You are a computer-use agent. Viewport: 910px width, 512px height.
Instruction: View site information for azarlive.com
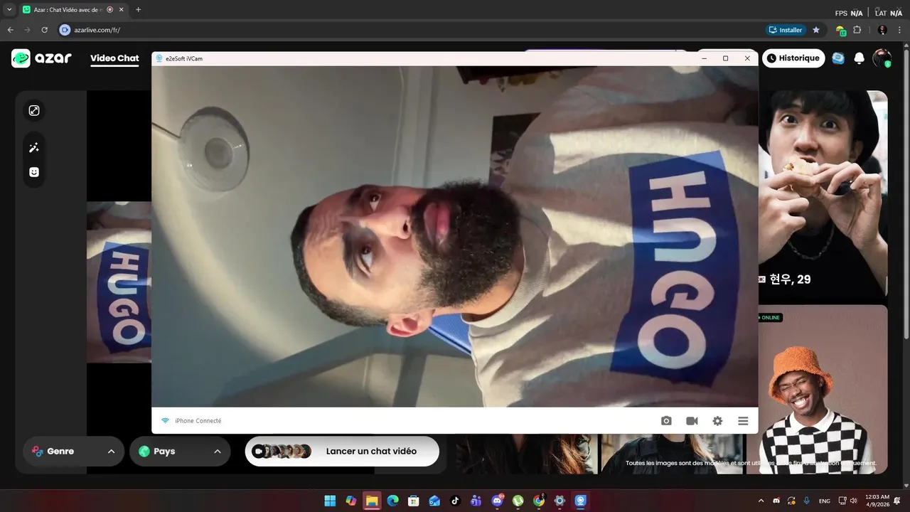(65, 30)
